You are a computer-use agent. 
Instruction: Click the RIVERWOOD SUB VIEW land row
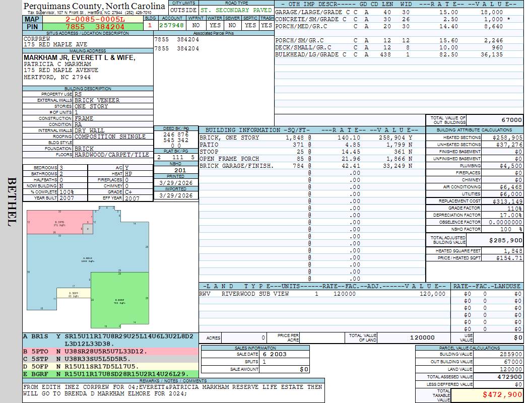322,294
